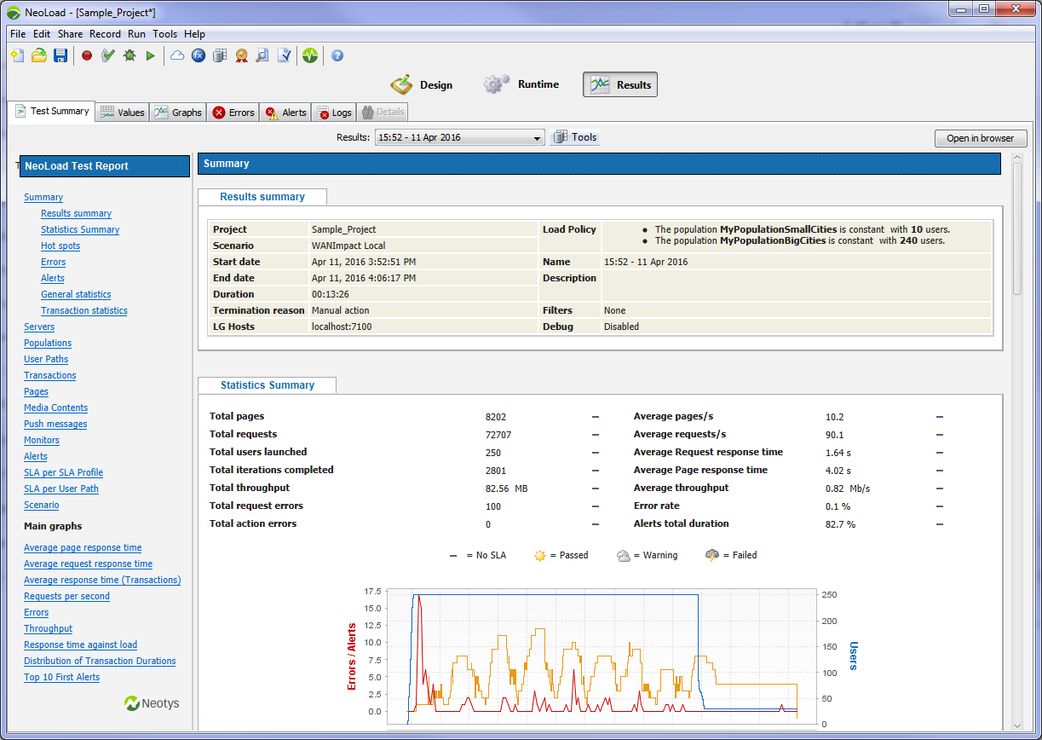Go to Hot spots link

click(60, 246)
